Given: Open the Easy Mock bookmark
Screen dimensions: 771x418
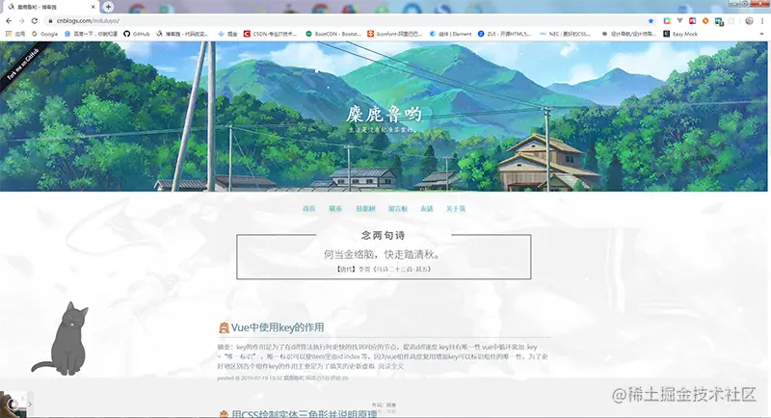Looking at the screenshot, I should [x=680, y=34].
